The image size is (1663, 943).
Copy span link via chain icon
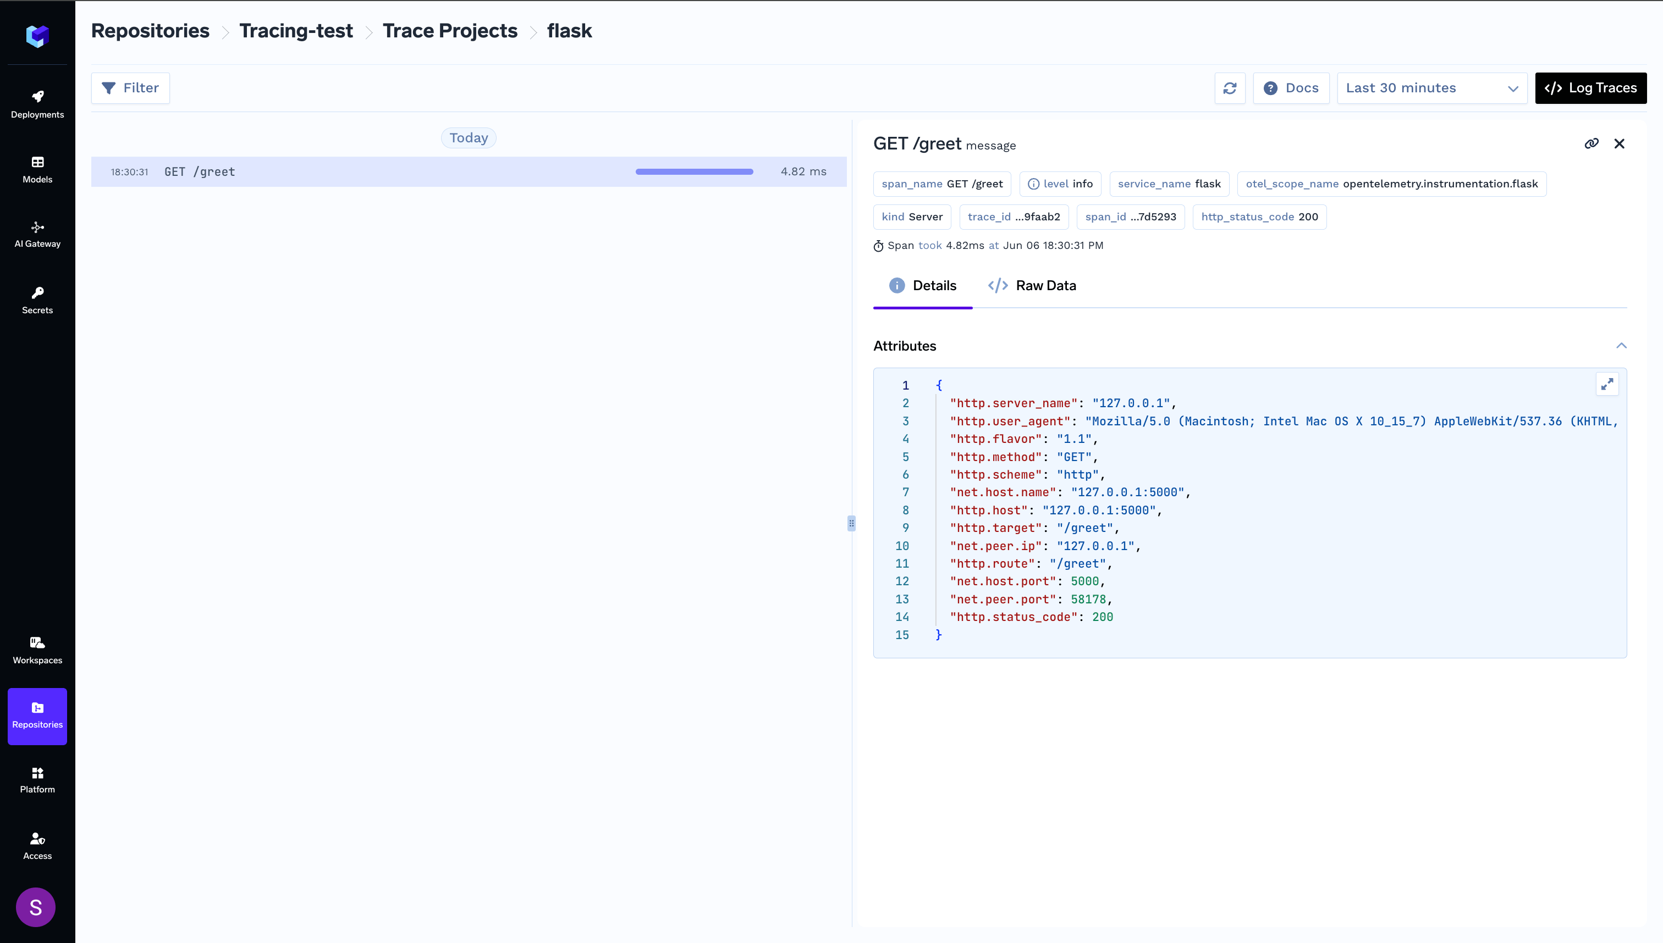1591,144
